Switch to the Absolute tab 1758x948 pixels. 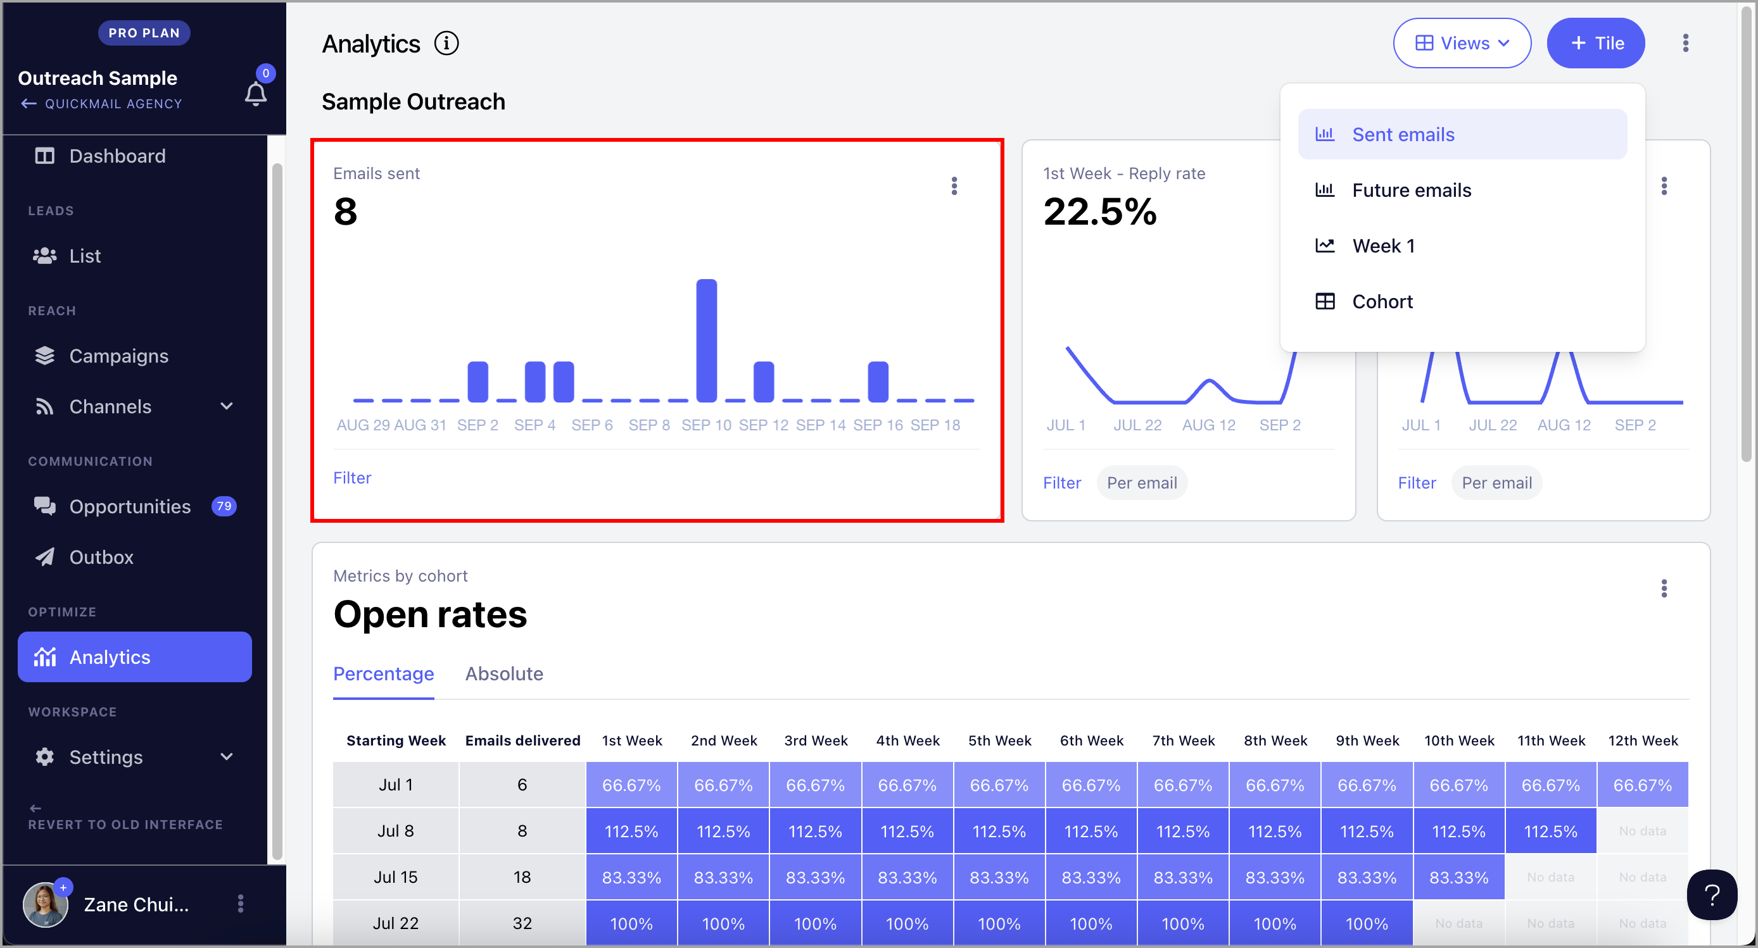(x=504, y=674)
